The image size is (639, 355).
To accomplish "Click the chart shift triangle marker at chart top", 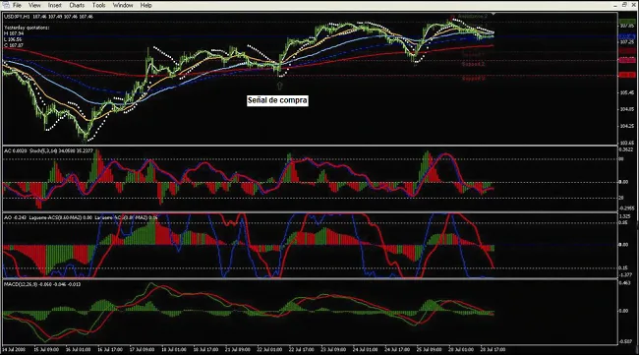I will tap(494, 15).
